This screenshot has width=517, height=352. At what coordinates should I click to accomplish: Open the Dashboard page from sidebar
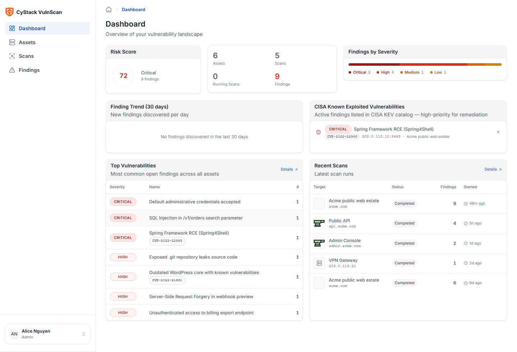(47, 28)
